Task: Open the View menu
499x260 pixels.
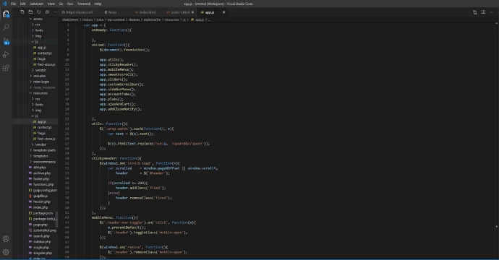Action: coord(51,4)
